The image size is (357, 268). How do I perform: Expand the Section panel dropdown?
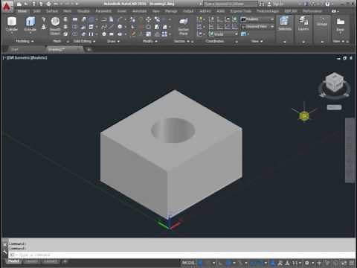pyautogui.click(x=181, y=41)
